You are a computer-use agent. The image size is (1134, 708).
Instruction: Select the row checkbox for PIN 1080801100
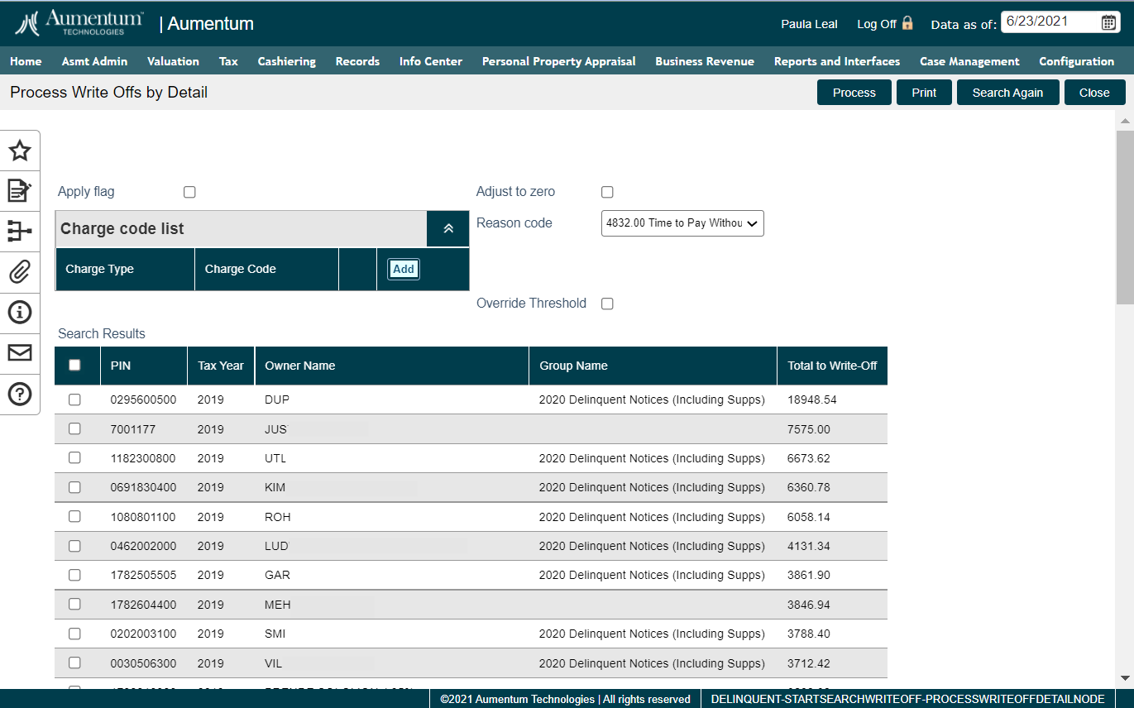tap(74, 516)
